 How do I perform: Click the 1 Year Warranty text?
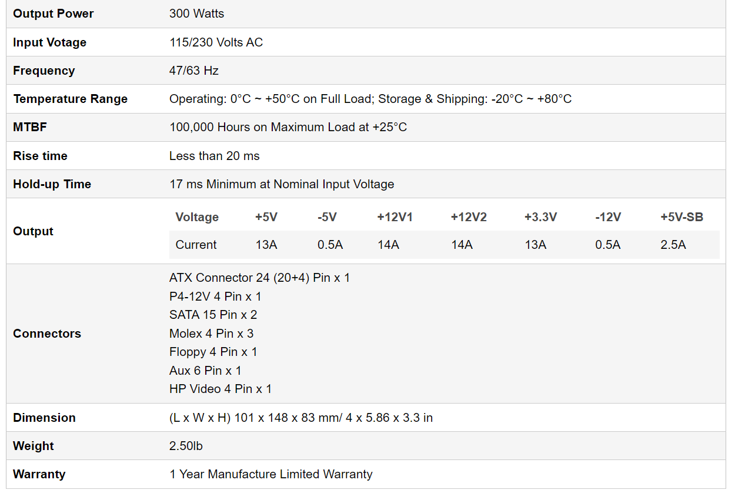[x=270, y=474]
